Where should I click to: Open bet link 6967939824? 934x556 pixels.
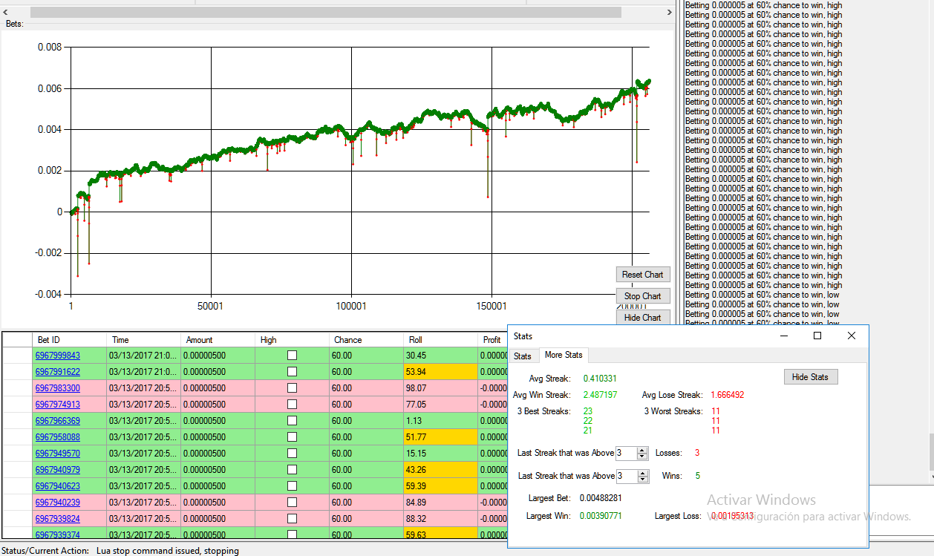tap(58, 519)
